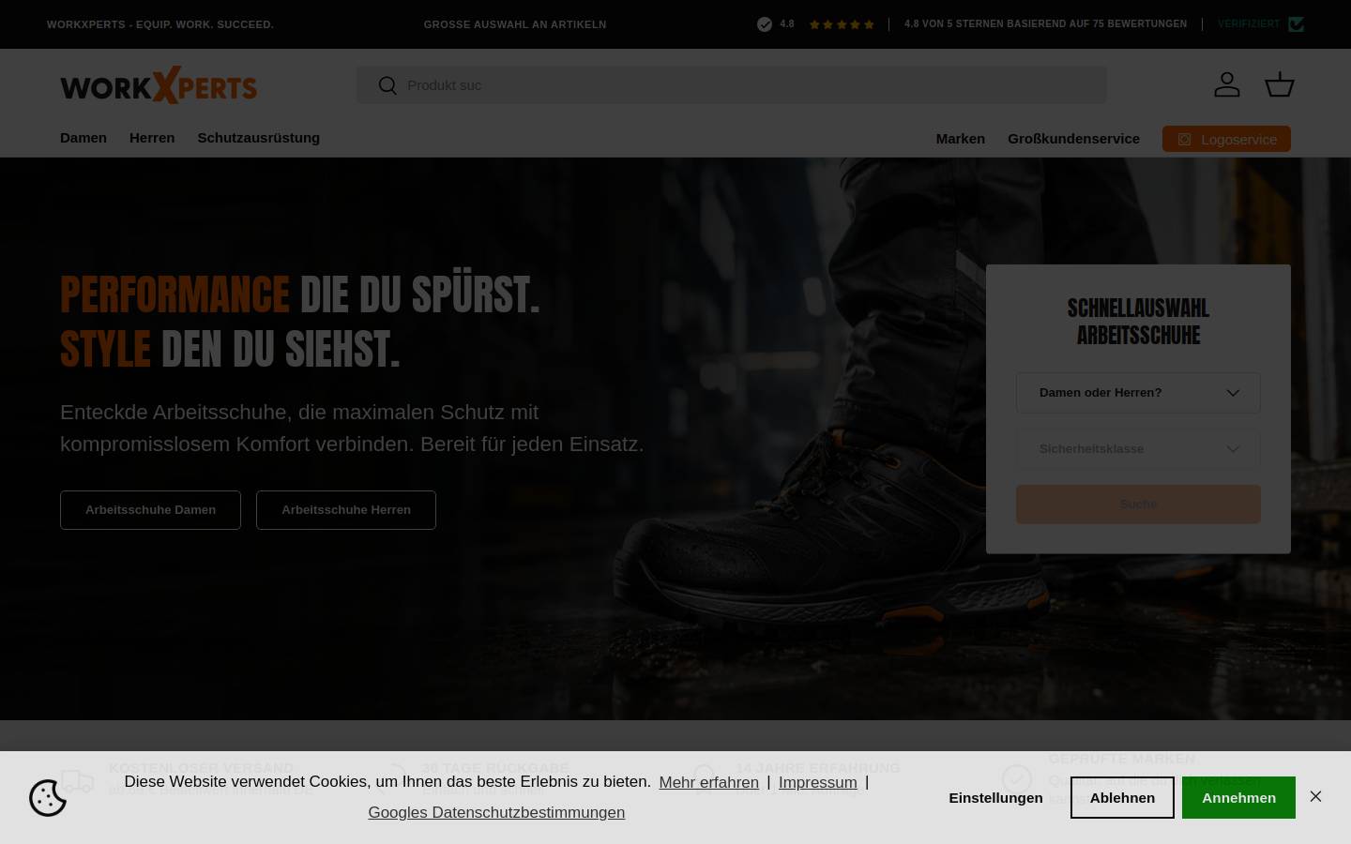Open the WorkXperts logo homepage
The width and height of the screenshot is (1351, 844).
pyautogui.click(x=159, y=85)
